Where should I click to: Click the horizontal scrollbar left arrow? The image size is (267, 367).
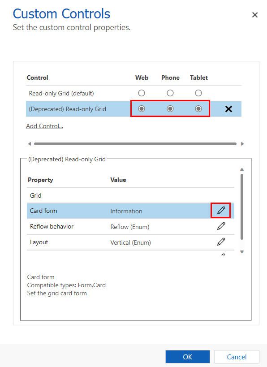30,144
